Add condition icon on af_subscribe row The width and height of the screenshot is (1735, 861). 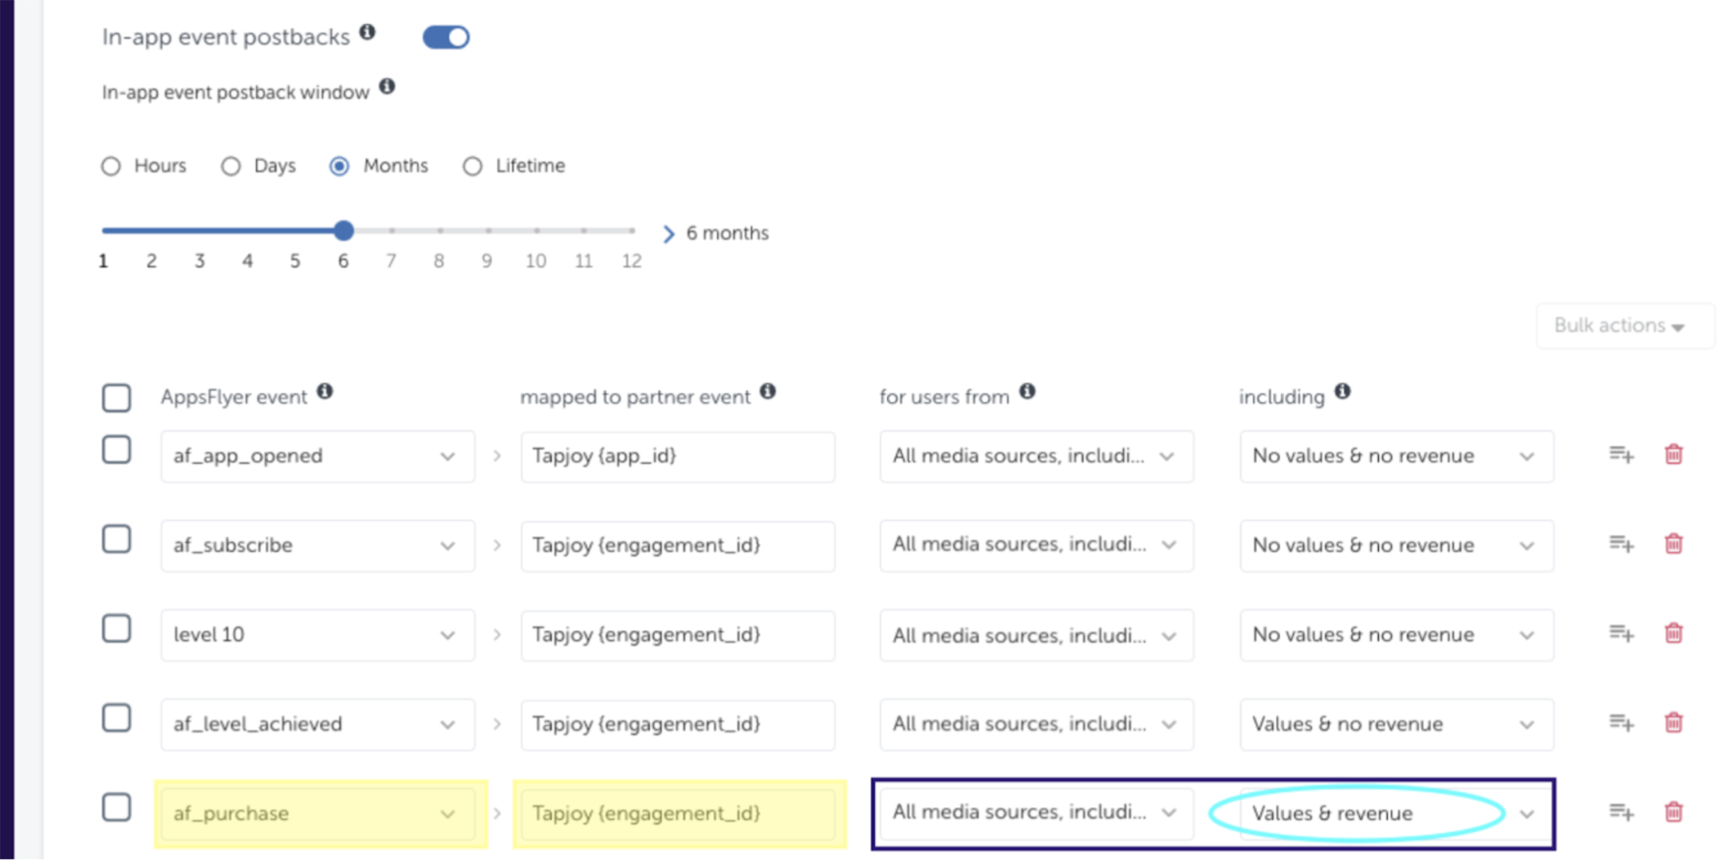tap(1621, 545)
